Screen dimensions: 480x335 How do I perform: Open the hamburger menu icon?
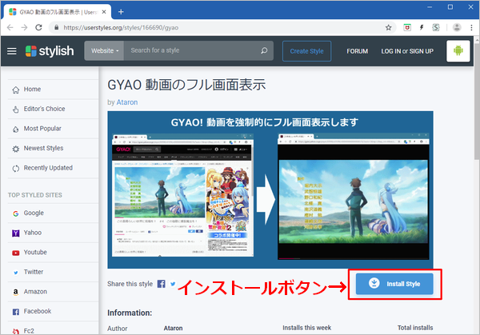[12, 51]
